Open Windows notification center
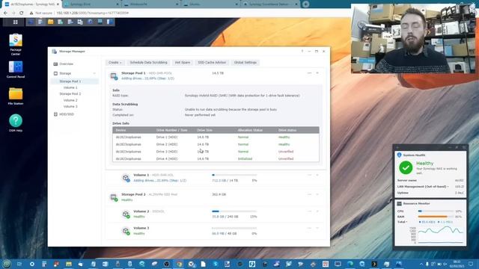Viewport: 479px width, 269px height. (x=471, y=264)
